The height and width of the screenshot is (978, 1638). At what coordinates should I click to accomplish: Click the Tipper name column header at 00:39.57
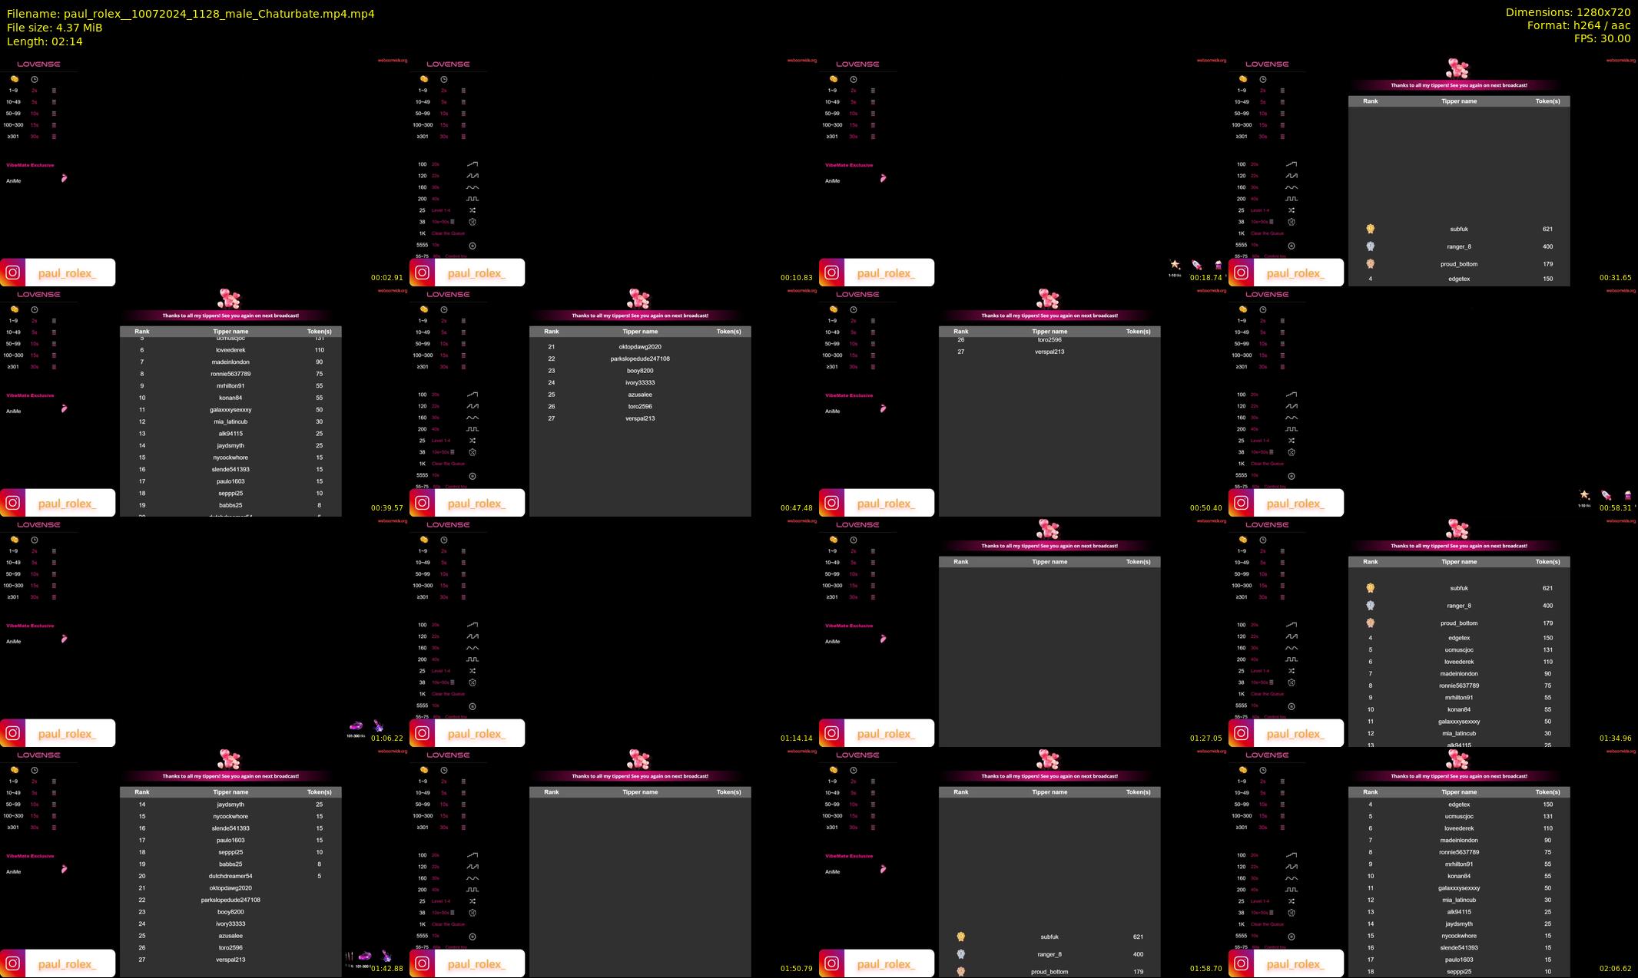click(x=230, y=332)
